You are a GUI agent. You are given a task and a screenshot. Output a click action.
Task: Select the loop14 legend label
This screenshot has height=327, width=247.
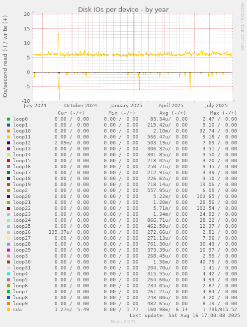coord(22,155)
